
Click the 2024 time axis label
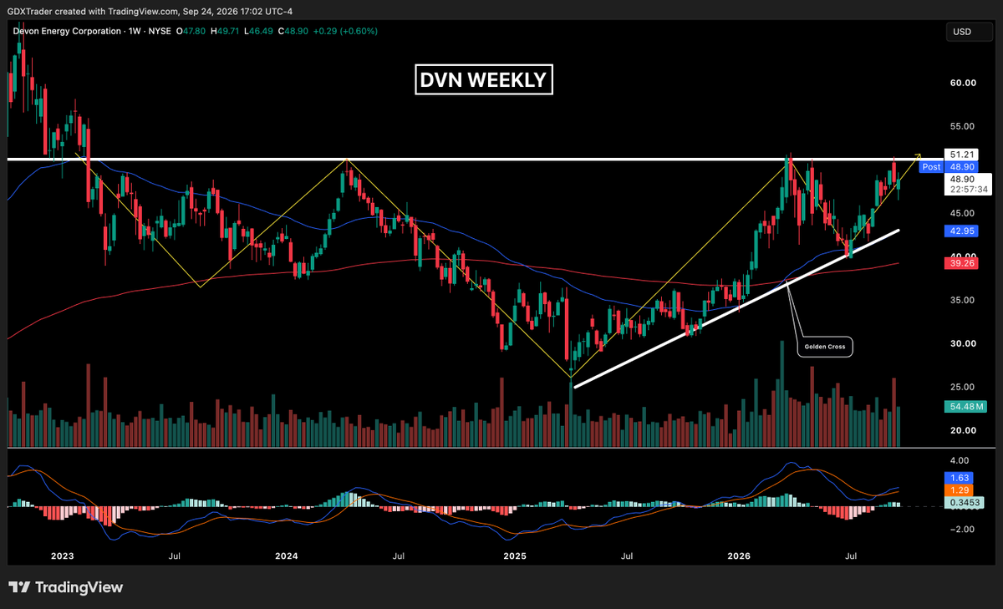tap(287, 556)
